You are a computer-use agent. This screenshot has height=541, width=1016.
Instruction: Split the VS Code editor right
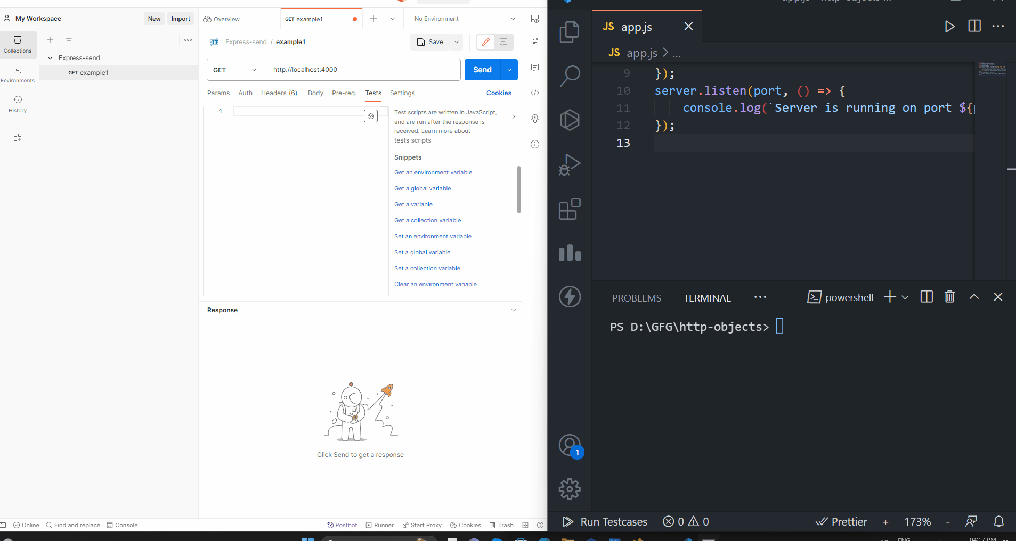click(x=974, y=26)
